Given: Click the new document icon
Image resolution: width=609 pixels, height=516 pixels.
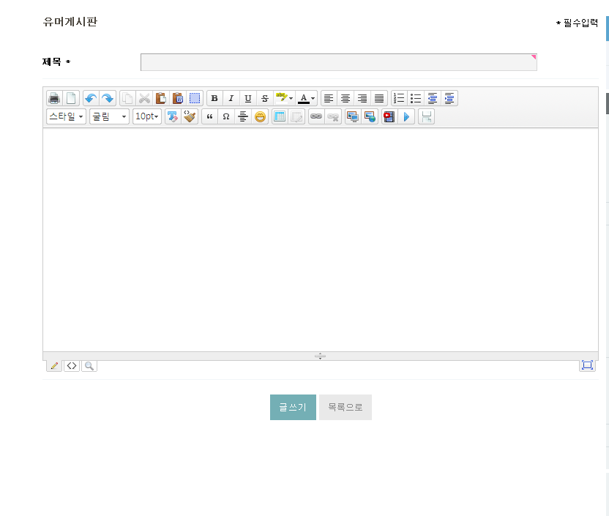Looking at the screenshot, I should point(71,98).
